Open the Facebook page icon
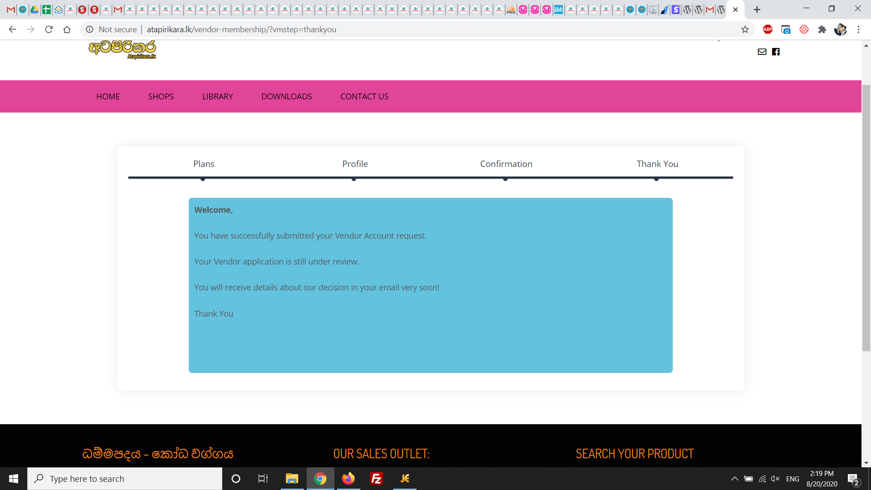Screen dimensions: 871x490 776,52
